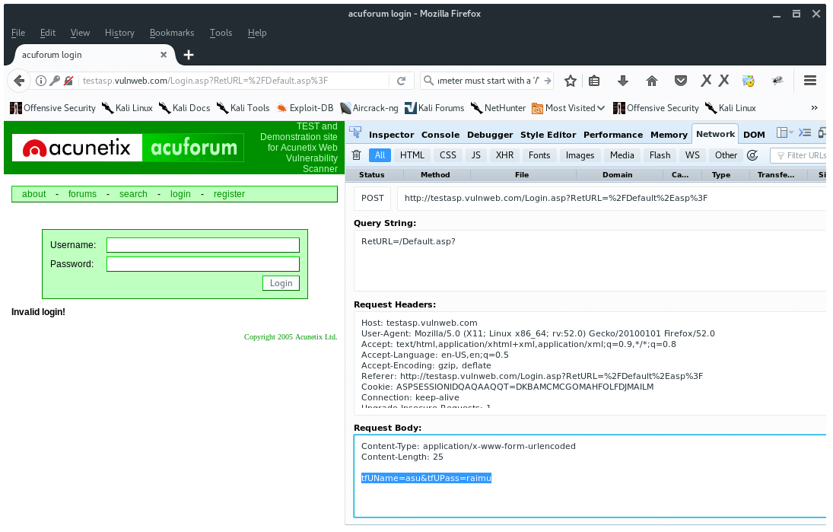The width and height of the screenshot is (833, 532).
Task: Go back using the browser back arrow
Action: pos(19,81)
